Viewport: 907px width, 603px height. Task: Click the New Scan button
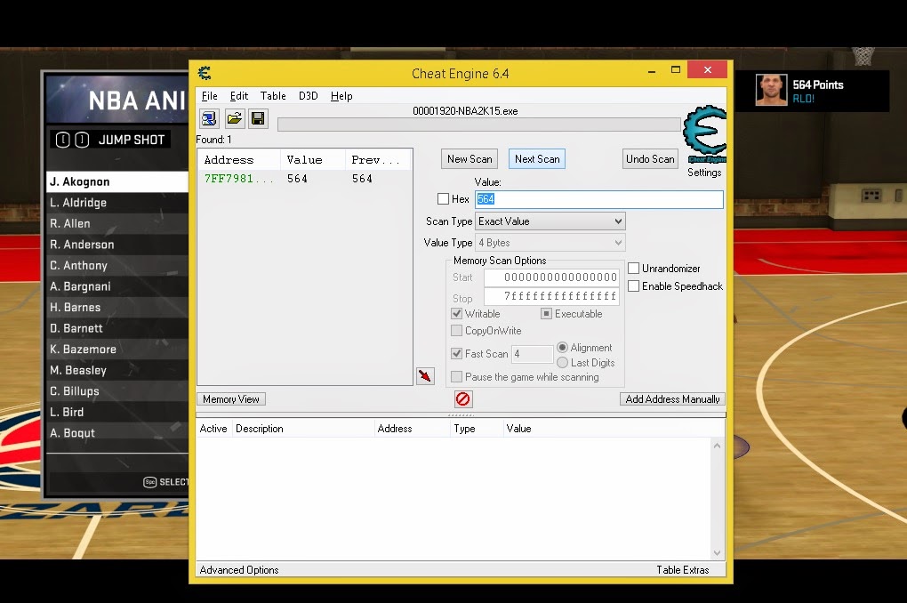click(470, 159)
